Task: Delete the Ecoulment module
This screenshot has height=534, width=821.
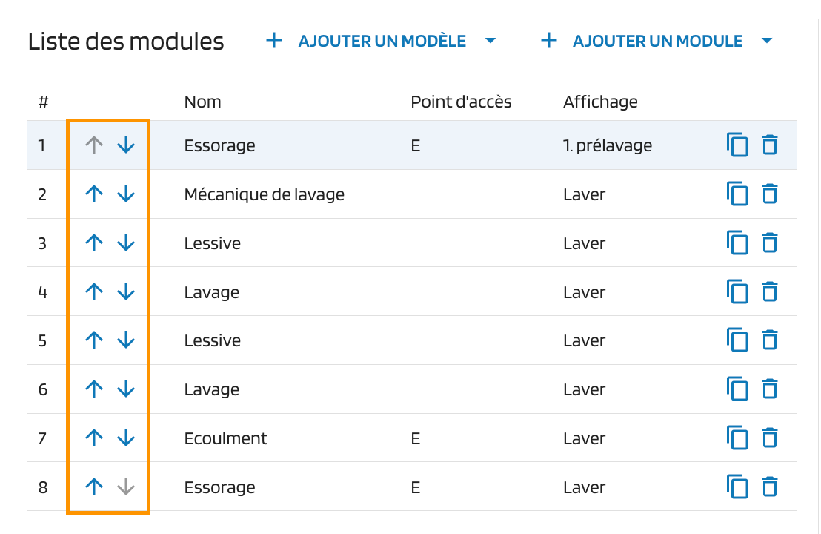Action: tap(771, 438)
